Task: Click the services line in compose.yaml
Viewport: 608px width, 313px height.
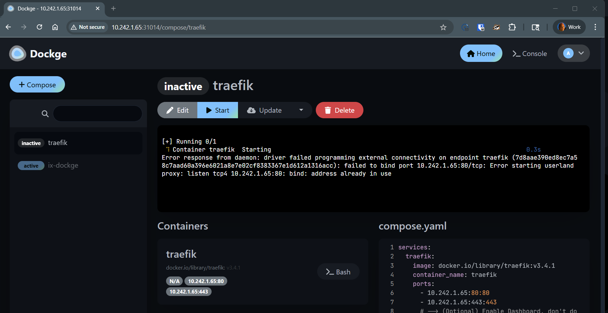Action: tap(414, 247)
